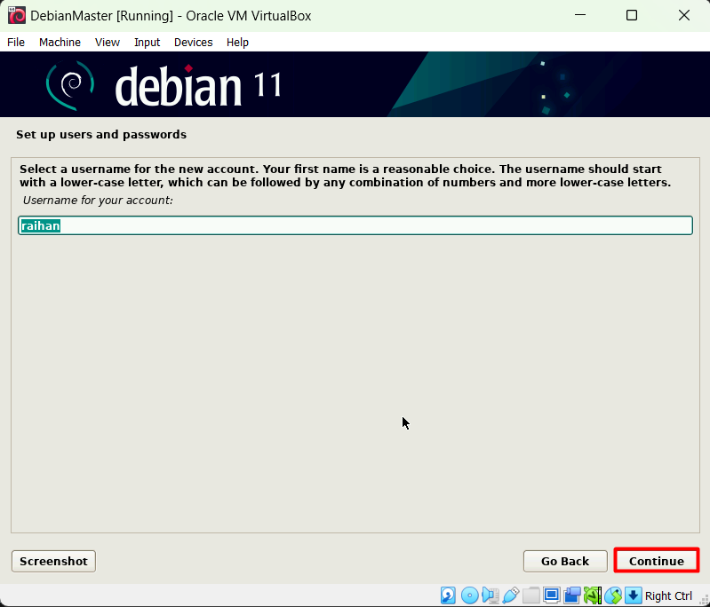Viewport: 710px width, 607px height.
Task: Click the recording status icon
Action: pyautogui.click(x=572, y=595)
